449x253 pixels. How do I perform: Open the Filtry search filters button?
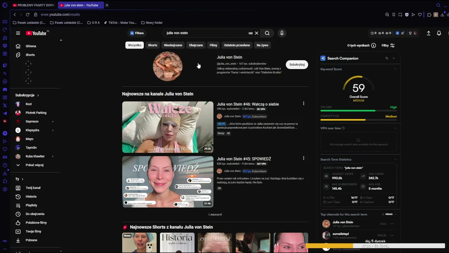388,45
